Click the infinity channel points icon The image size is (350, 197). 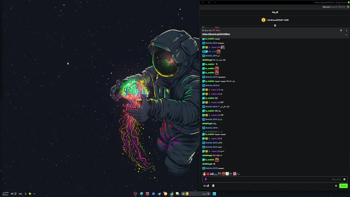coord(205,186)
